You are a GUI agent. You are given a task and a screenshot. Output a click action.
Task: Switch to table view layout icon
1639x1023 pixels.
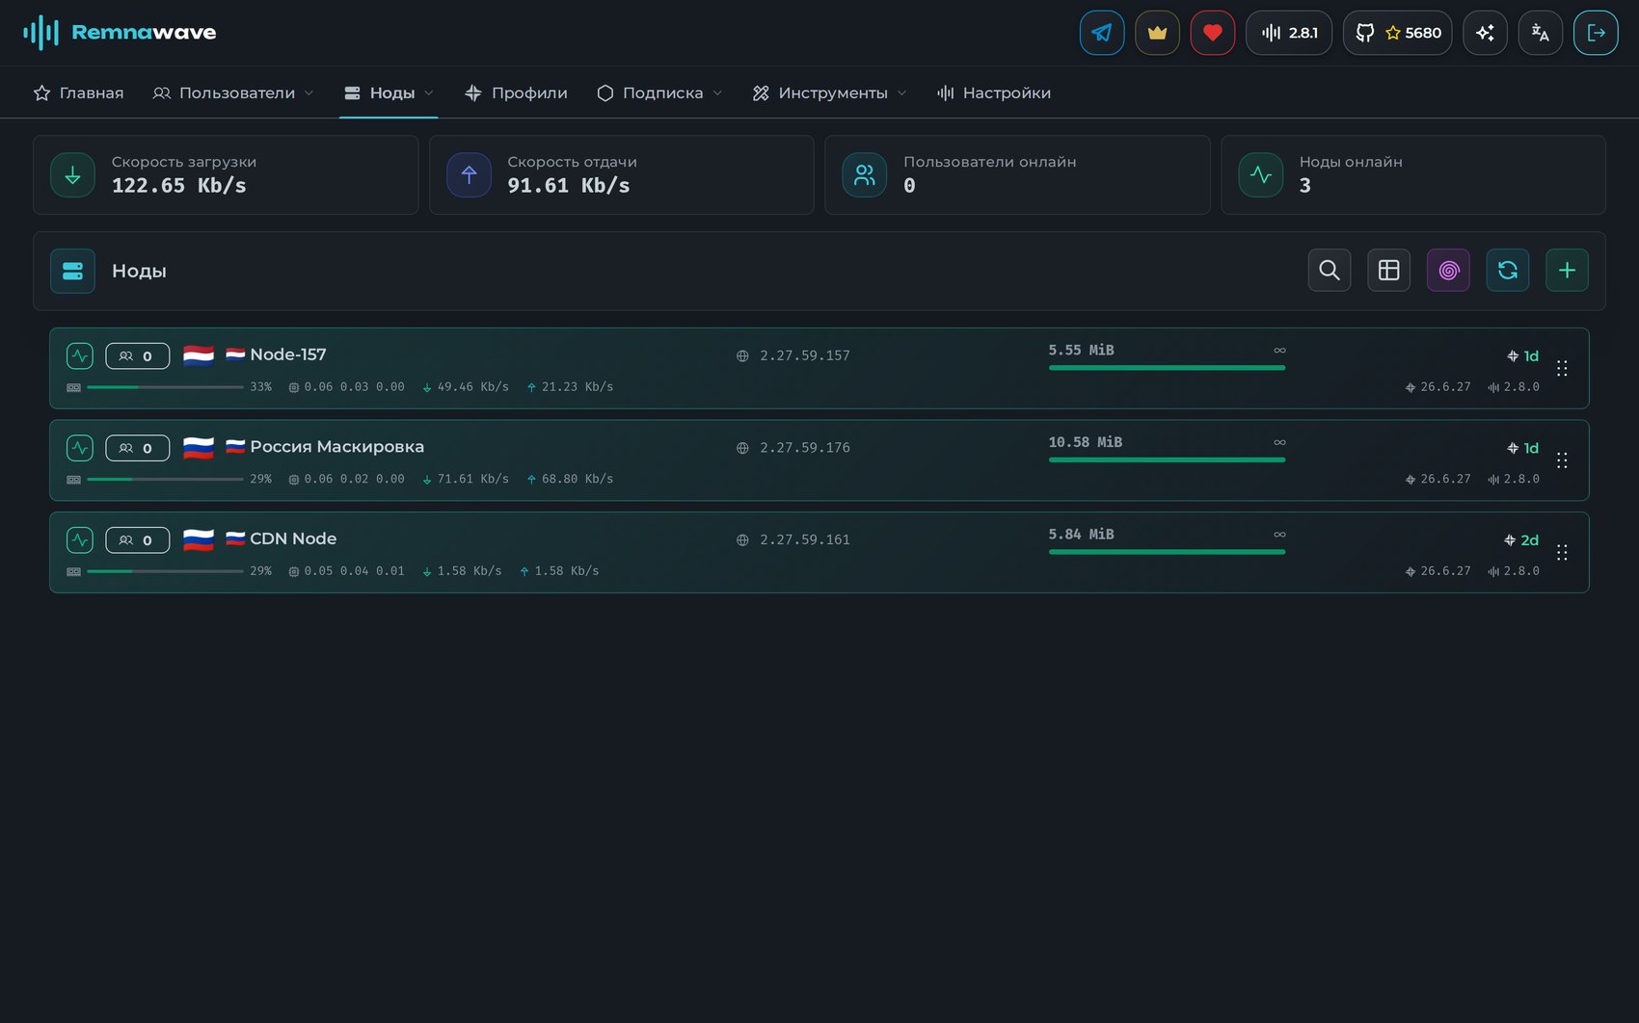point(1389,271)
